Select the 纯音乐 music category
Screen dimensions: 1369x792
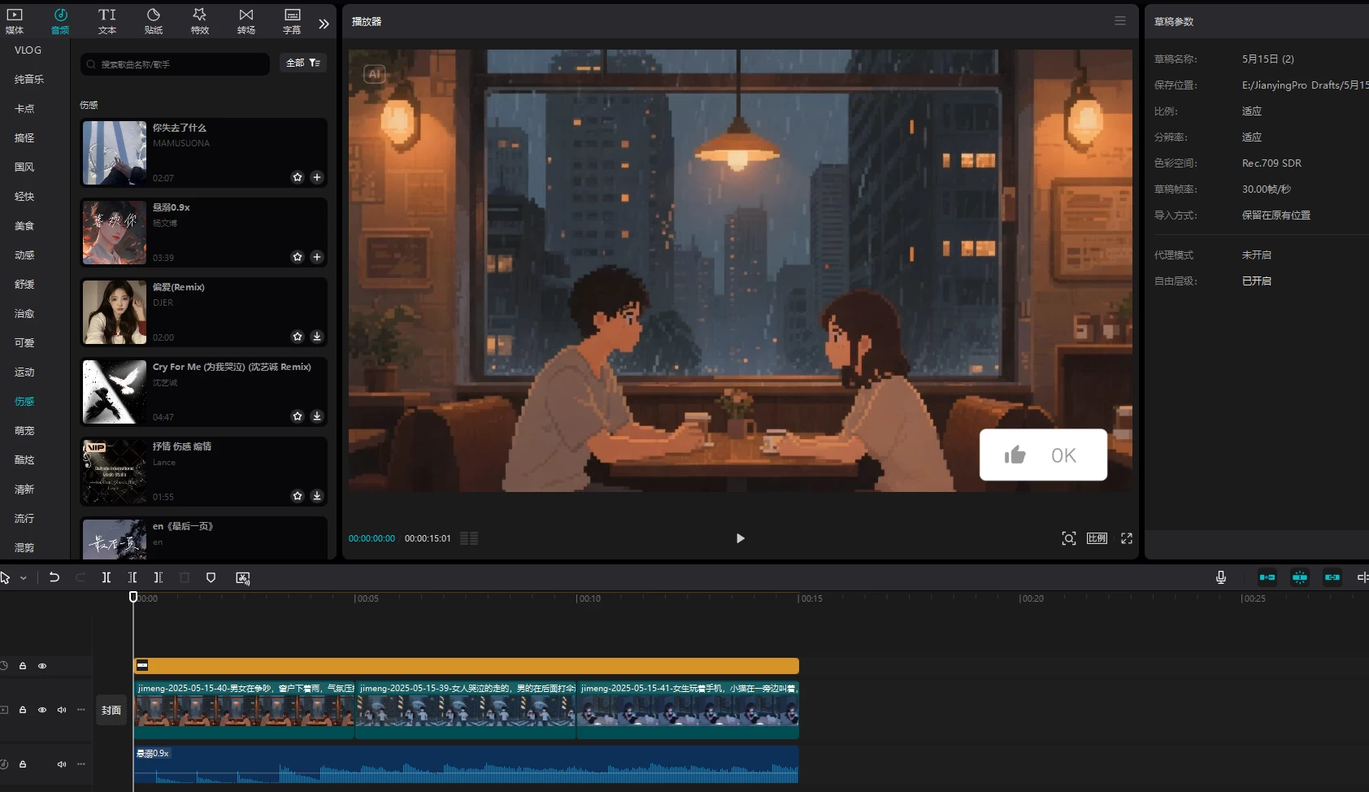29,79
